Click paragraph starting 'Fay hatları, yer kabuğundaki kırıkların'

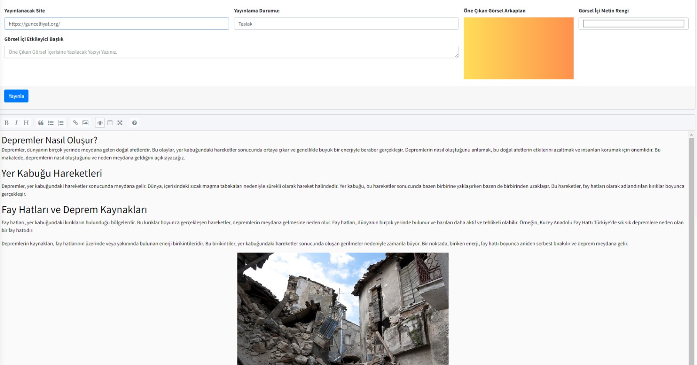pyautogui.click(x=342, y=226)
